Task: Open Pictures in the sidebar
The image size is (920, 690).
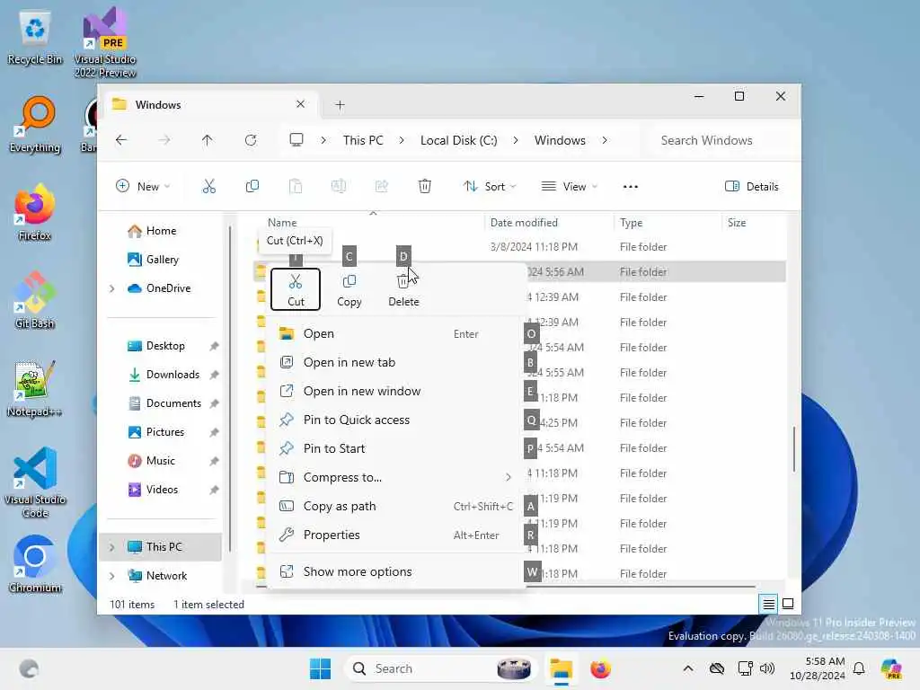Action: click(165, 432)
